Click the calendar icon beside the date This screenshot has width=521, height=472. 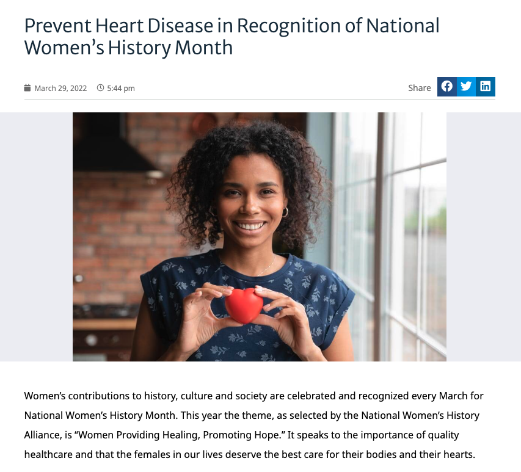point(27,88)
